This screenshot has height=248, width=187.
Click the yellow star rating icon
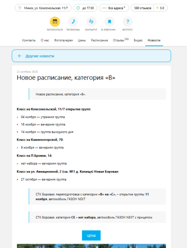(157, 8)
